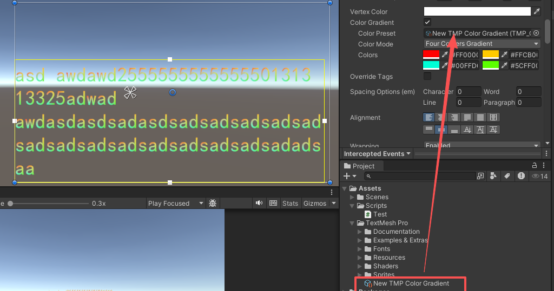Pick color with the green swatch eyedropper
Screen dimensions: 554x291
(504, 65)
